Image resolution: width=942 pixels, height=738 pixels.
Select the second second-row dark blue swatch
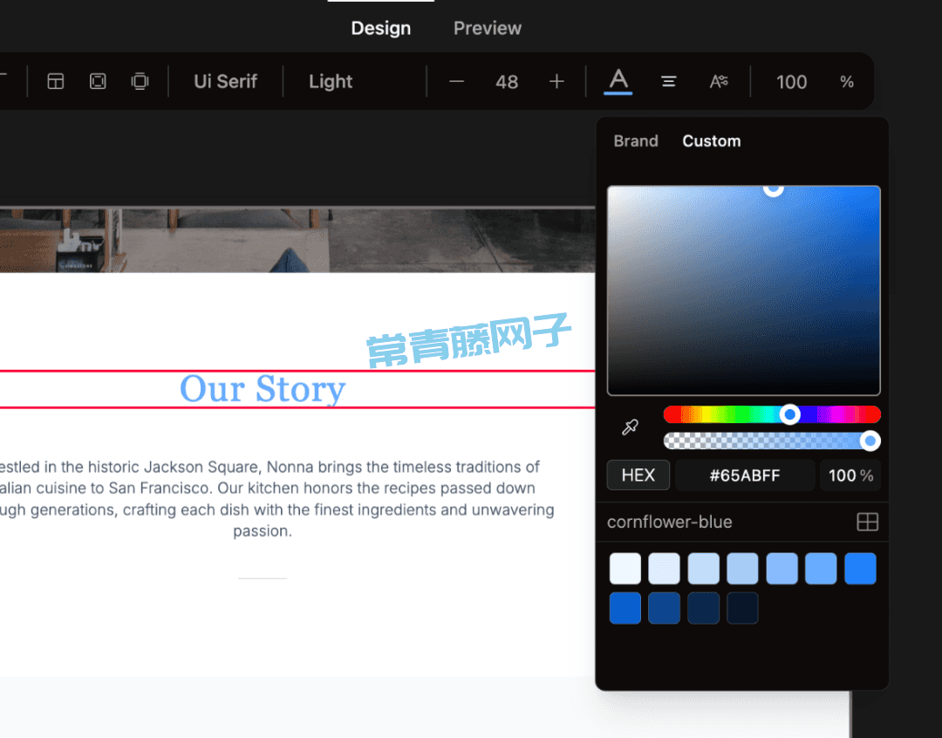click(664, 608)
